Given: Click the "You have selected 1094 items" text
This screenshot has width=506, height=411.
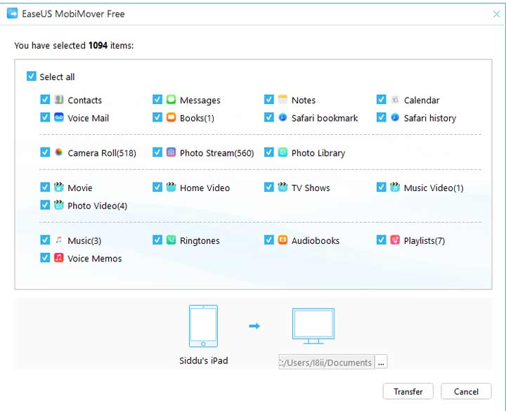Looking at the screenshot, I should (x=74, y=46).
